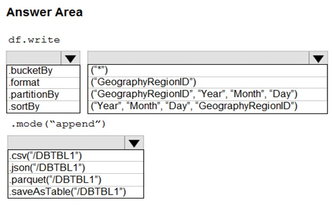The height and width of the screenshot is (205, 333).
Task: Expand the wide column-list dropdown arrow
Action: 318,58
